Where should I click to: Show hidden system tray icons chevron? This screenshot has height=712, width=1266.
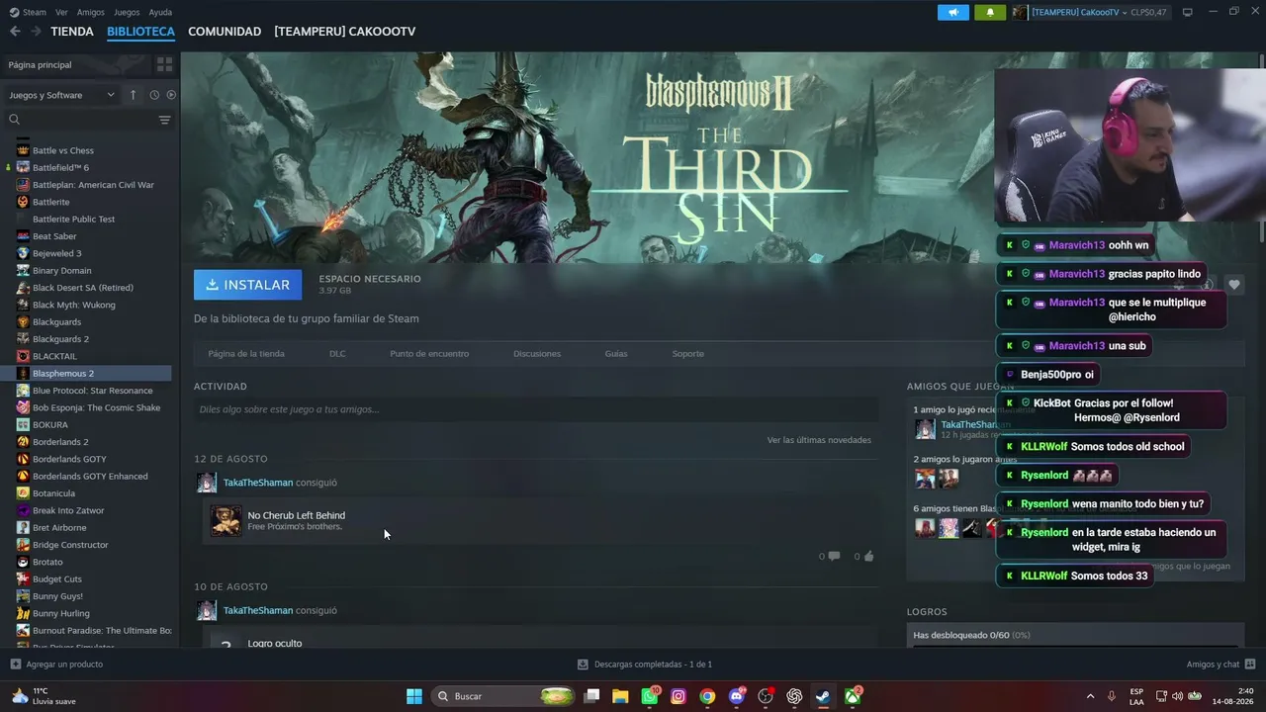coord(1091,696)
